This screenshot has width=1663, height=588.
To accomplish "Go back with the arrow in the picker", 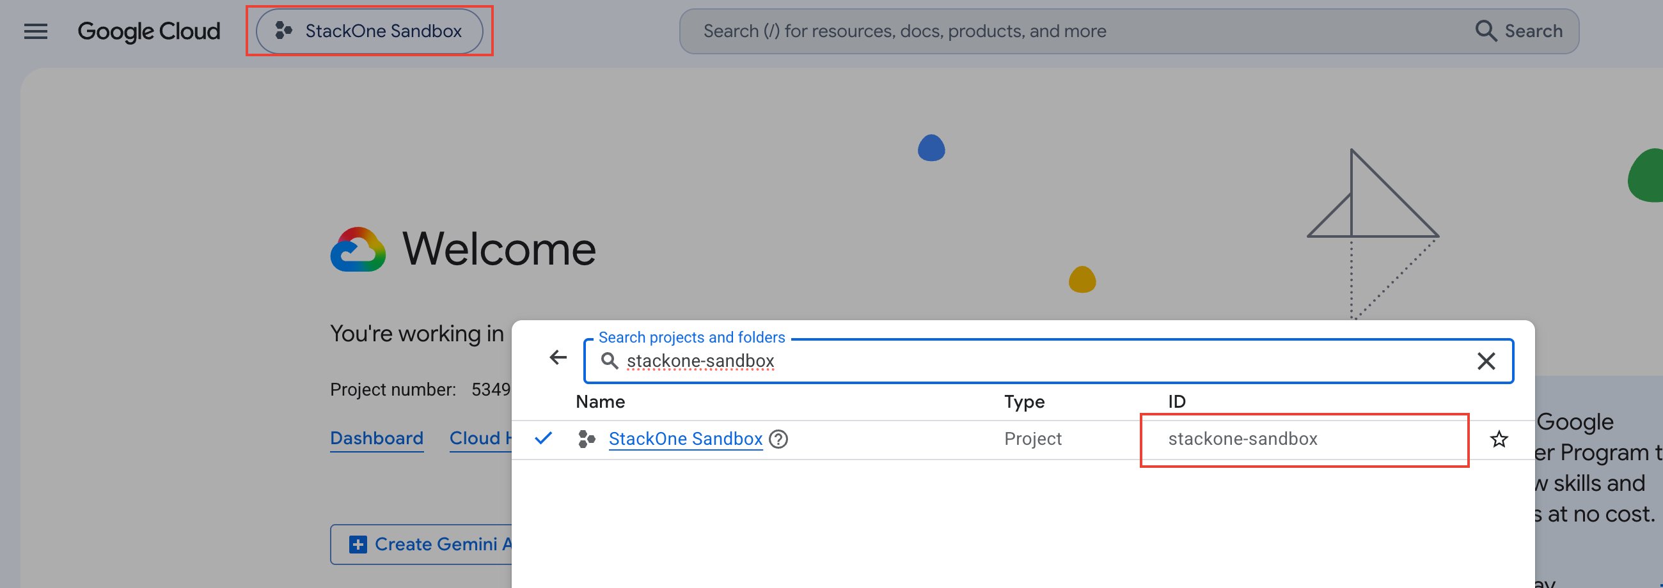I will pos(558,357).
